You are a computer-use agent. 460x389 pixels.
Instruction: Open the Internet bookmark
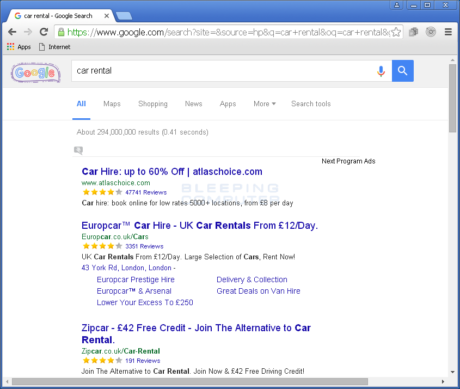click(x=54, y=47)
